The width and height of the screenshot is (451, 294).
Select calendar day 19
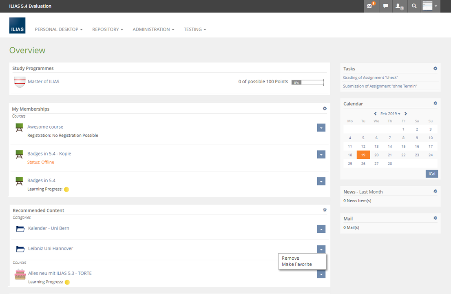click(x=363, y=155)
